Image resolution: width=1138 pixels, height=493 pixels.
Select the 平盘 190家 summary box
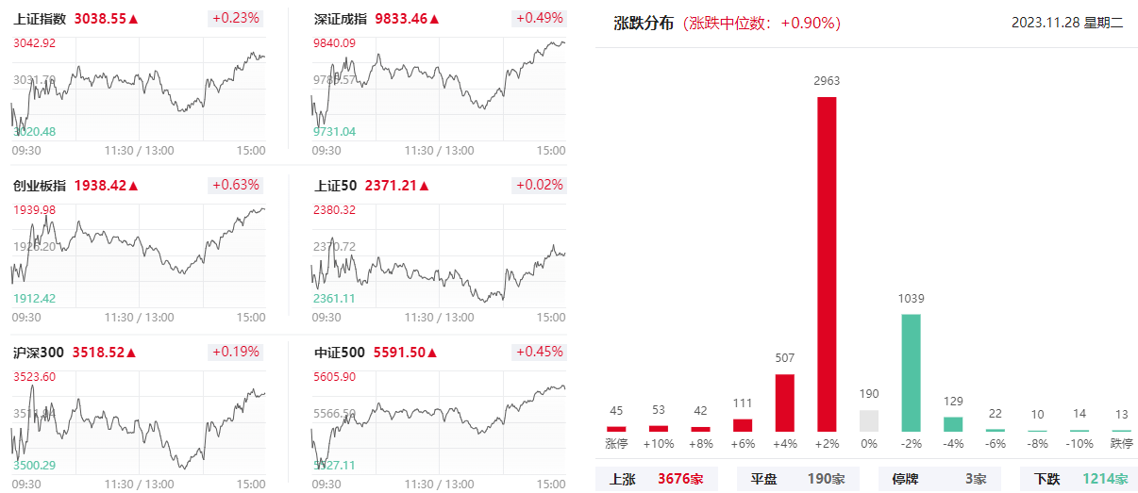coord(797,479)
